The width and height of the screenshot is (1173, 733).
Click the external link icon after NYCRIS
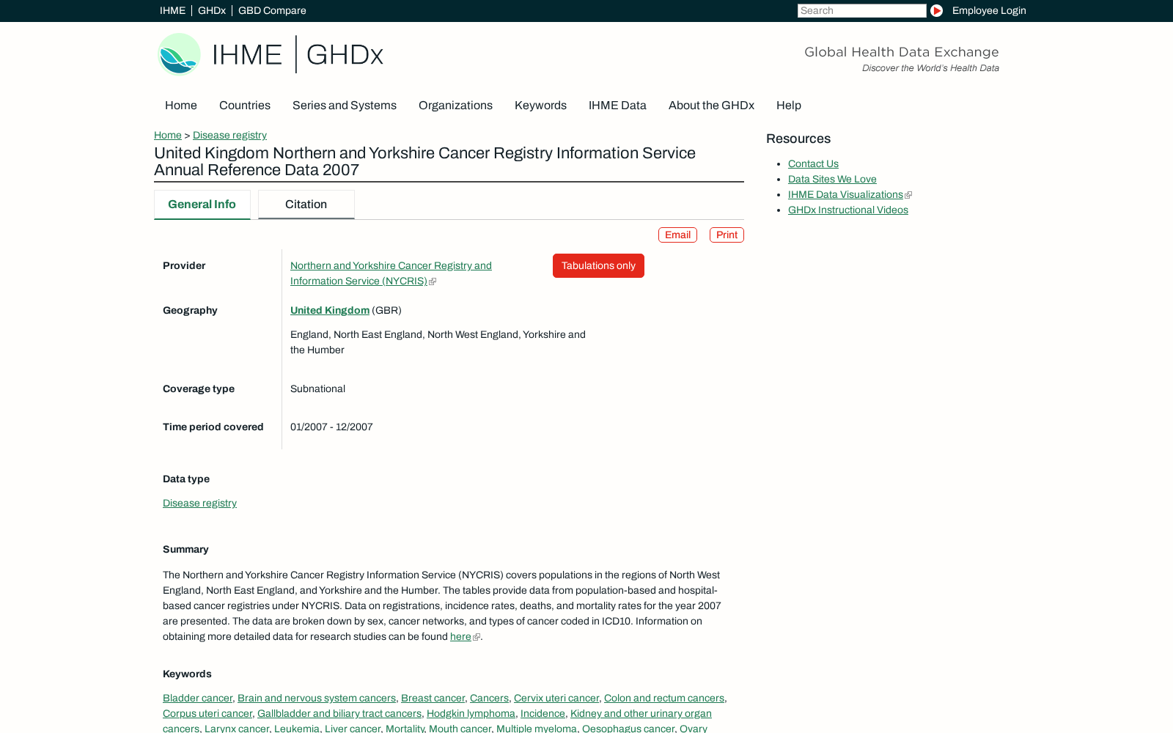point(433,281)
